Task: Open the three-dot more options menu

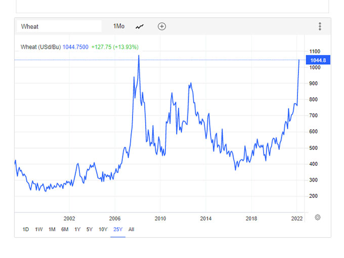Action: 320,26
